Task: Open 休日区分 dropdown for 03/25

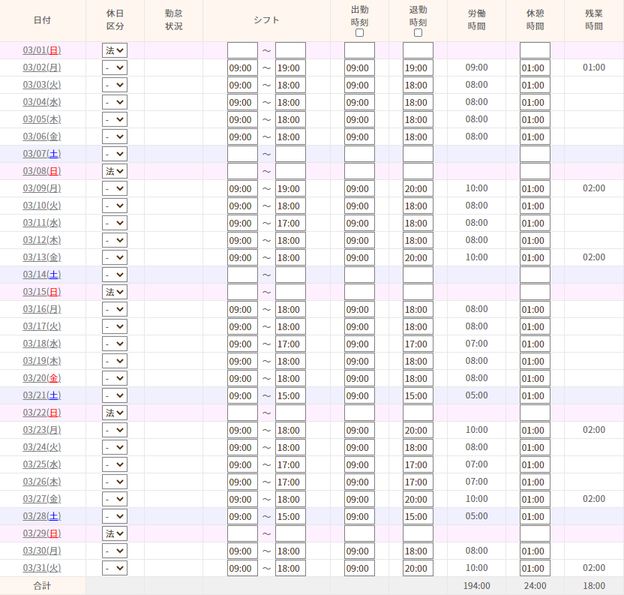Action: coord(115,464)
